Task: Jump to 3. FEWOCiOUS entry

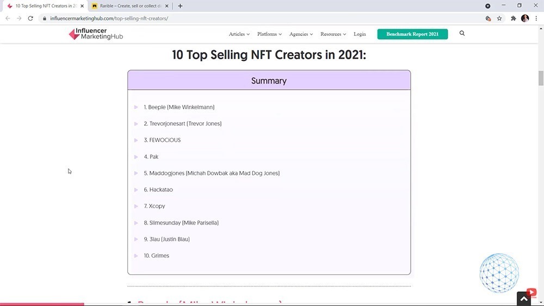Action: pos(162,140)
